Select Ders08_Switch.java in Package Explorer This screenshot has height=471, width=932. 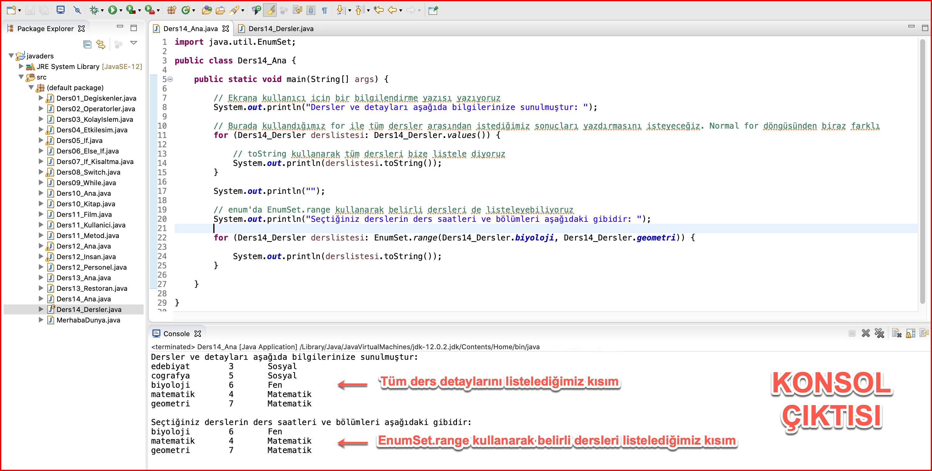pyautogui.click(x=88, y=172)
